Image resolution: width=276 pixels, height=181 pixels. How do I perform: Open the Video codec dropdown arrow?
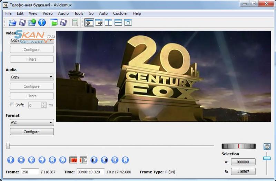click(51, 40)
